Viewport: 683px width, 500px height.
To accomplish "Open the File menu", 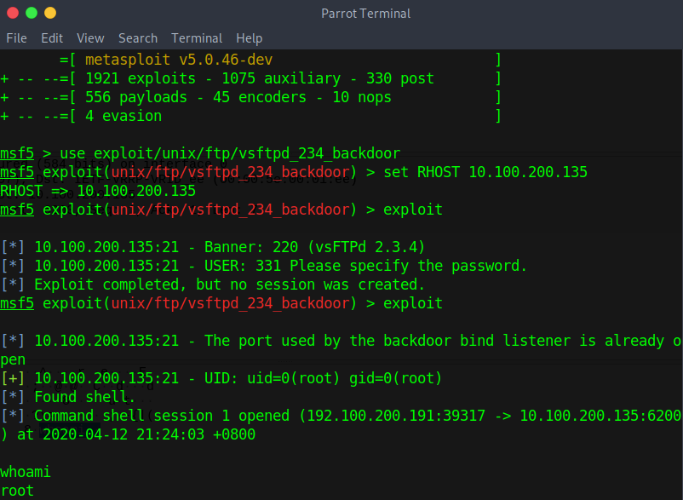I will click(x=16, y=38).
